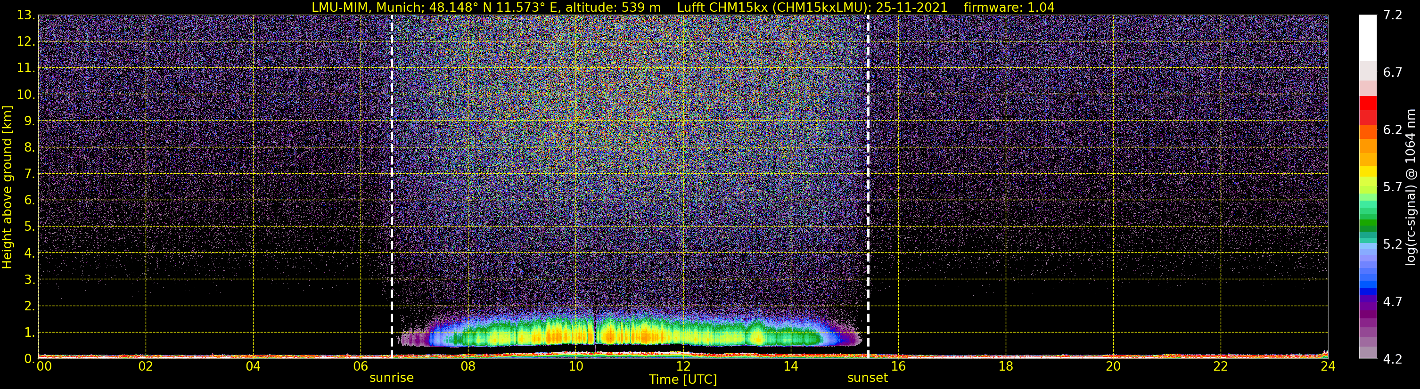Click the colorbar tick label '4.7'
This screenshot has width=1420, height=389.
point(1393,302)
